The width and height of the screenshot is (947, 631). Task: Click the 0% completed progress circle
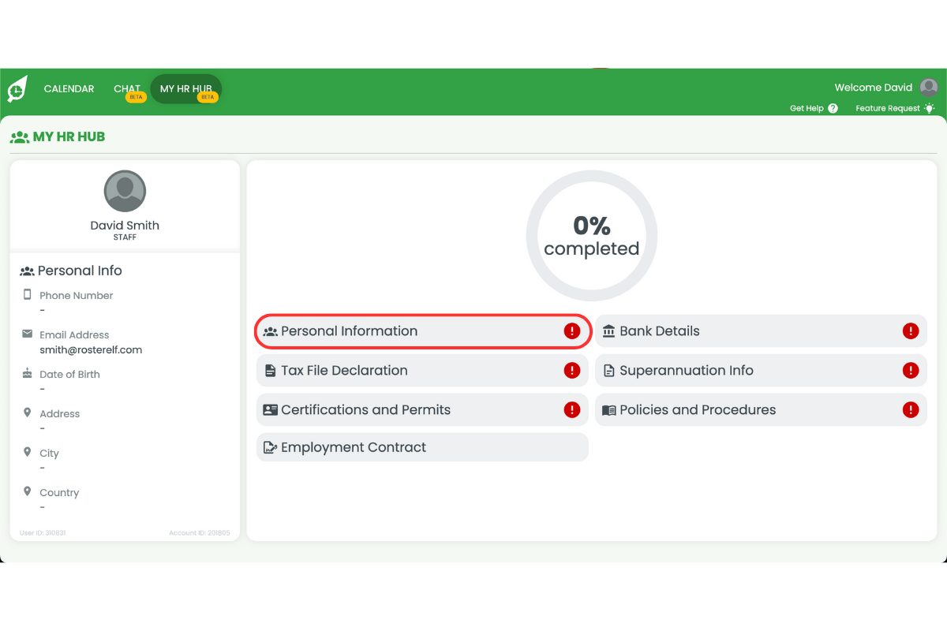click(591, 236)
